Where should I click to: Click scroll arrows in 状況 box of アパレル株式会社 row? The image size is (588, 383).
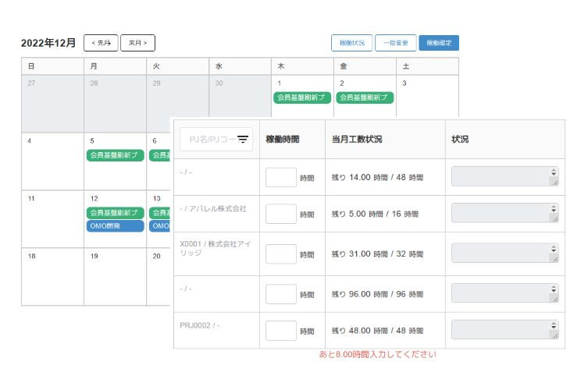554,209
